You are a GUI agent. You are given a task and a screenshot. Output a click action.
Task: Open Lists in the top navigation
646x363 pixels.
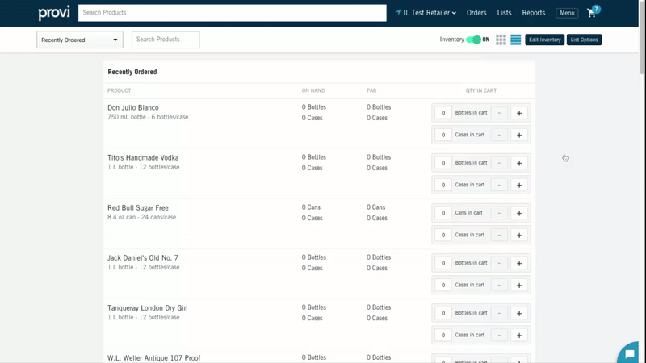(504, 13)
